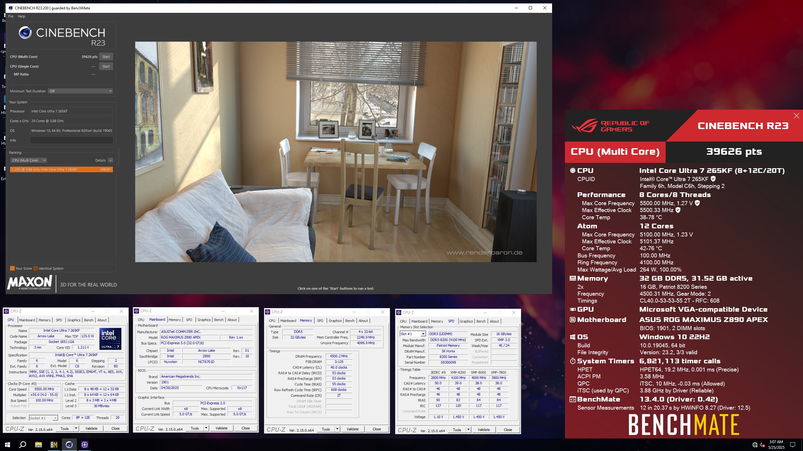Expand Tools arrow in CPU-Z Memory window
Viewport: 803px width, 451px height.
coord(337,429)
